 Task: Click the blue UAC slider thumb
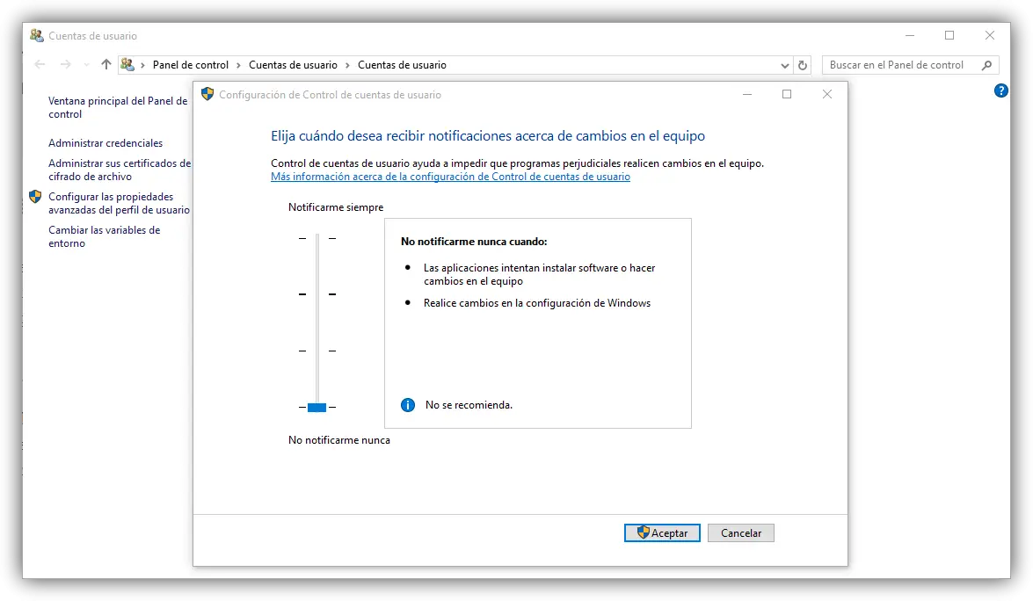pyautogui.click(x=316, y=408)
